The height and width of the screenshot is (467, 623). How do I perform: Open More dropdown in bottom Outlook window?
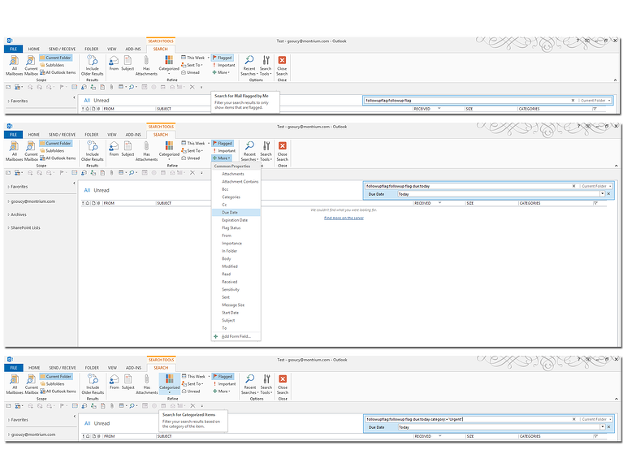coord(222,391)
